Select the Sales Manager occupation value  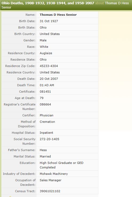pyautogui.click(x=50, y=180)
